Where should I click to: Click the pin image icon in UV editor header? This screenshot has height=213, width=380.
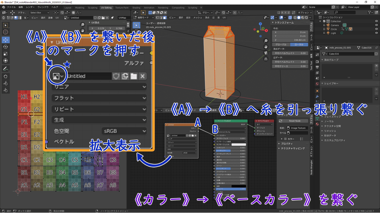pos(113,18)
